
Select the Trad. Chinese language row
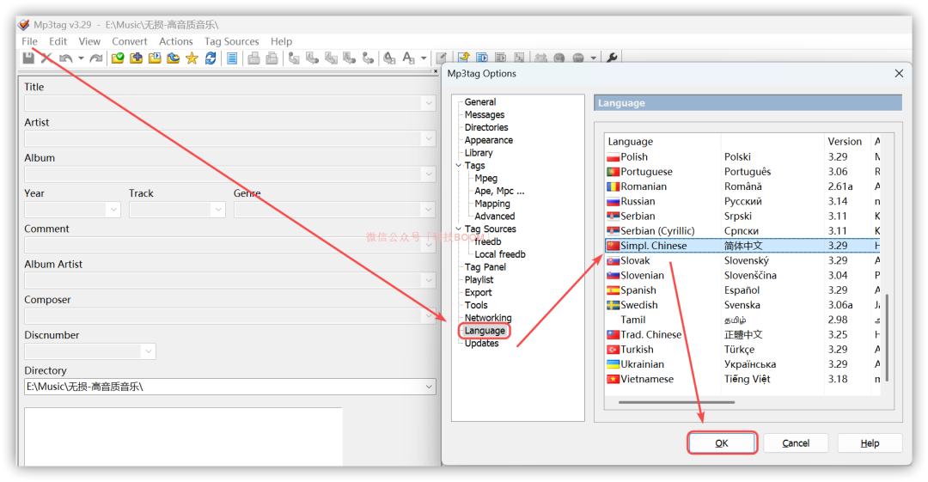pyautogui.click(x=742, y=334)
